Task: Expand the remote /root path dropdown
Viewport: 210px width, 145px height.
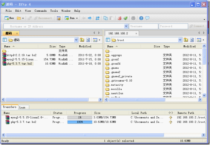Action: (180, 40)
